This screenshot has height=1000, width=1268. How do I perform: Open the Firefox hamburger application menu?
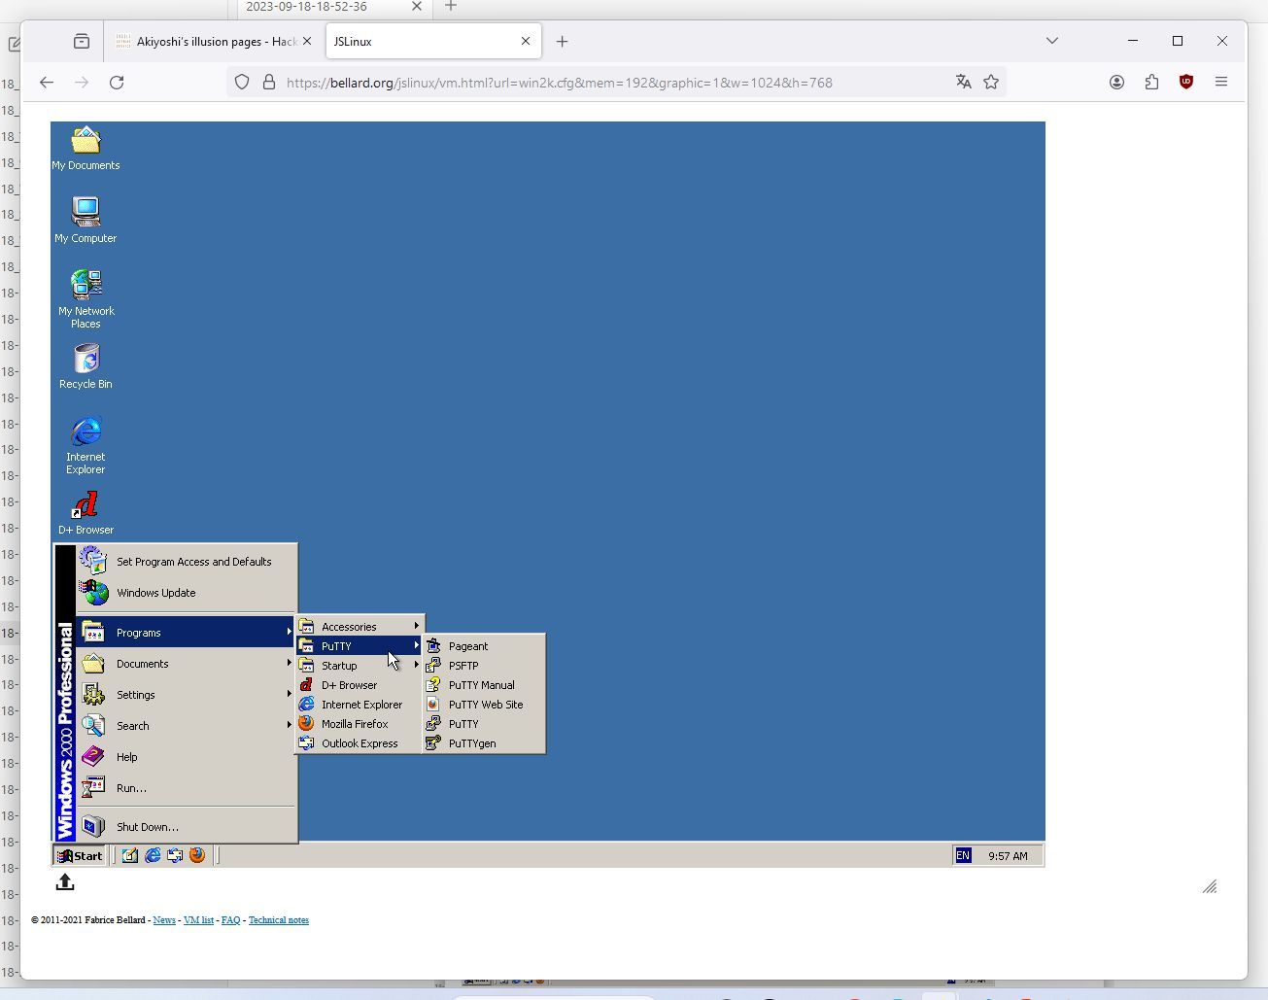click(1221, 83)
